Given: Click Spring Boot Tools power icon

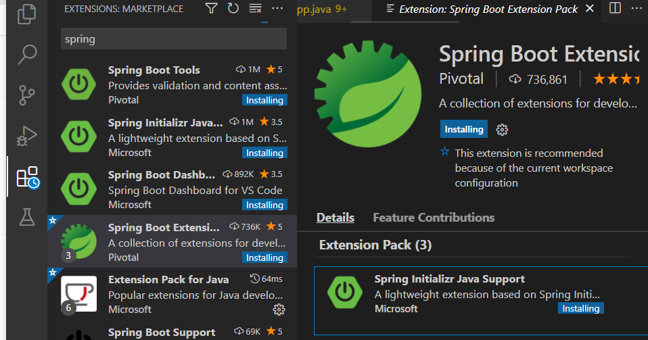Looking at the screenshot, I should (79, 84).
